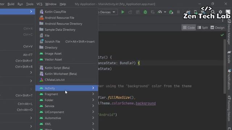Click the green inspection checkmark icon
The height and width of the screenshot is (130, 232).
pos(222,35)
